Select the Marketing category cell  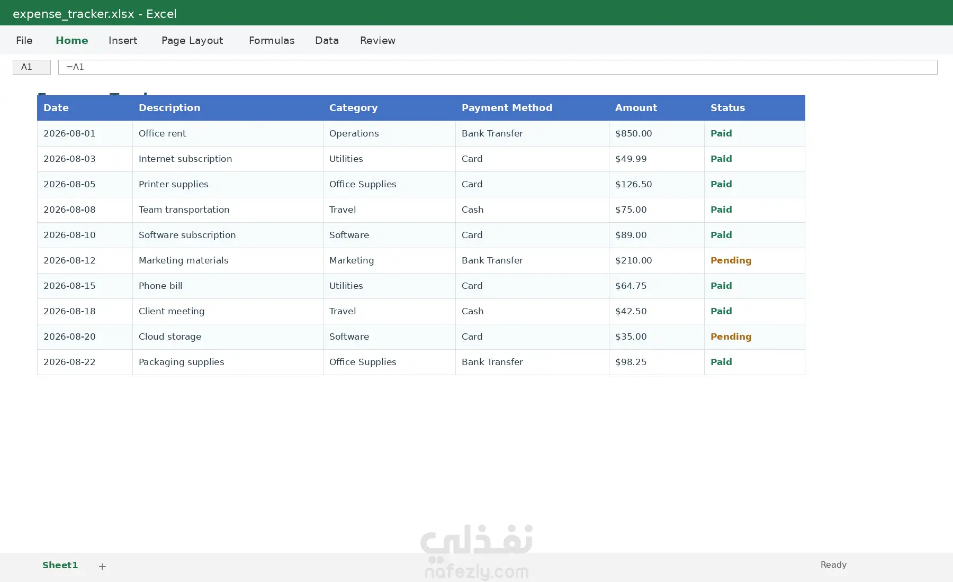389,260
